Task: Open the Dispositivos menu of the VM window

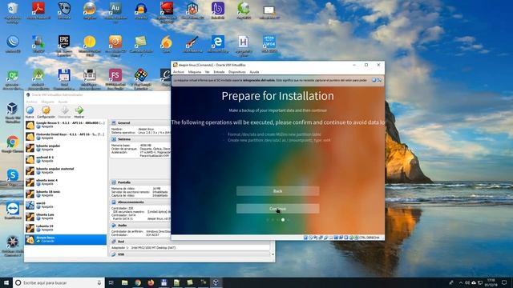Action: [x=237, y=72]
